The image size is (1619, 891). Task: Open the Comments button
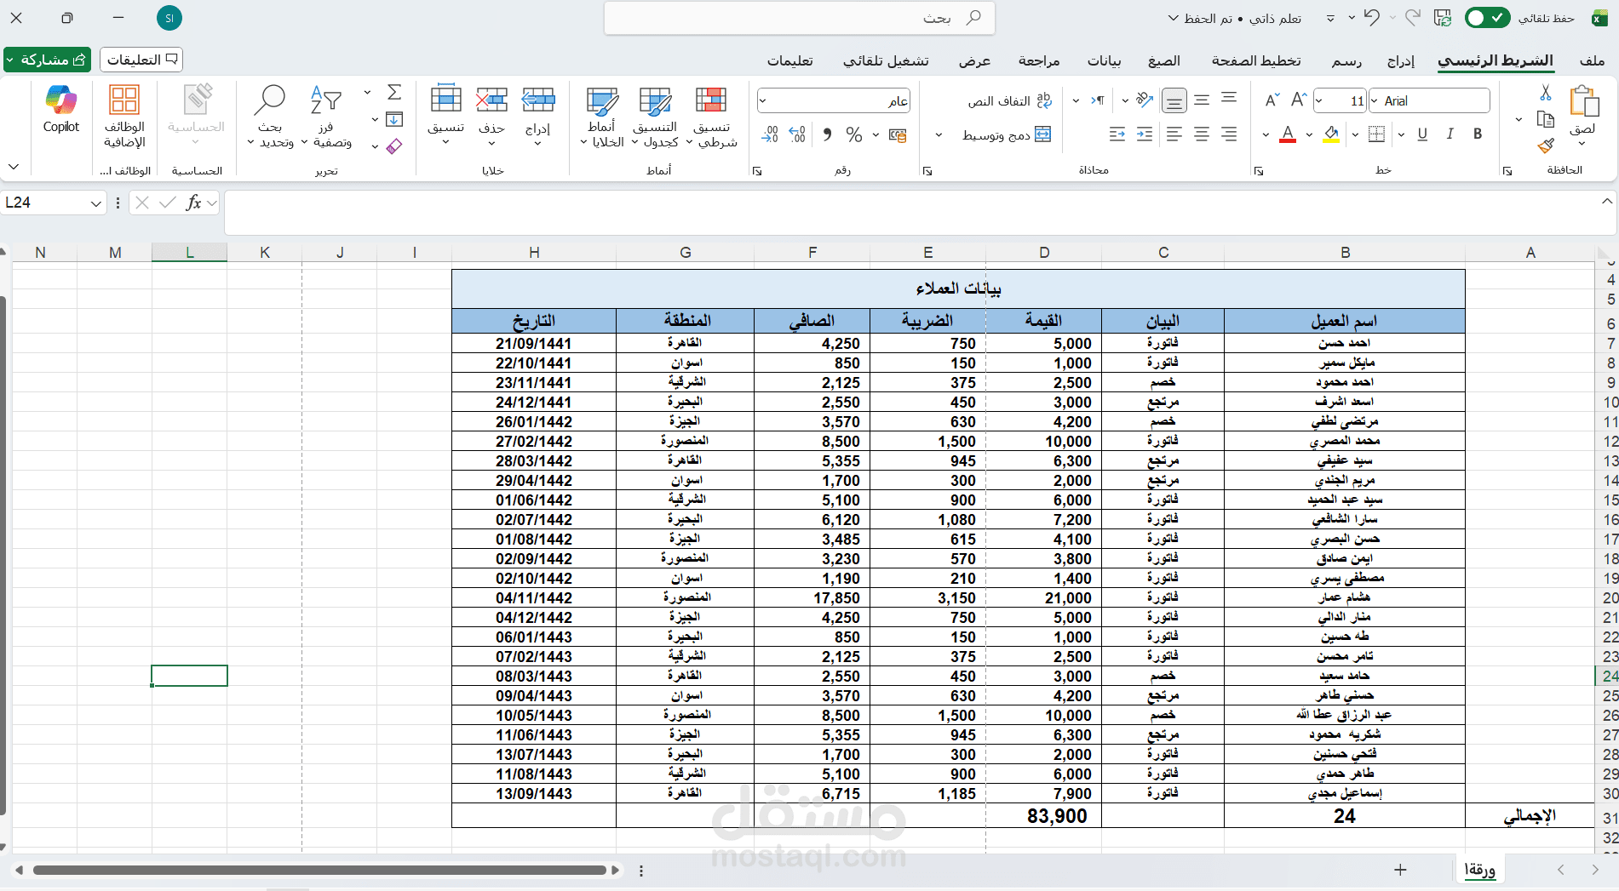tap(141, 60)
